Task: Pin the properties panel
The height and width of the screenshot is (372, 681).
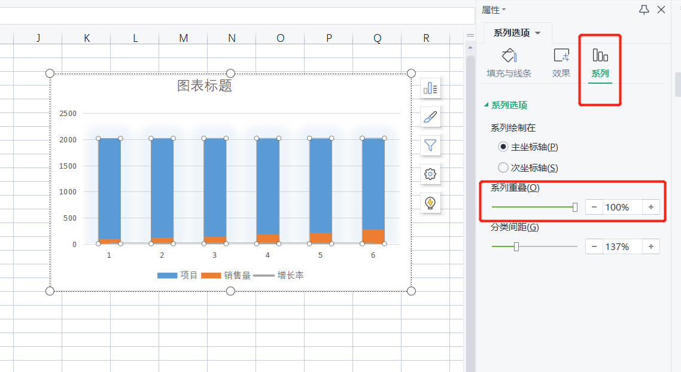Action: tap(644, 10)
